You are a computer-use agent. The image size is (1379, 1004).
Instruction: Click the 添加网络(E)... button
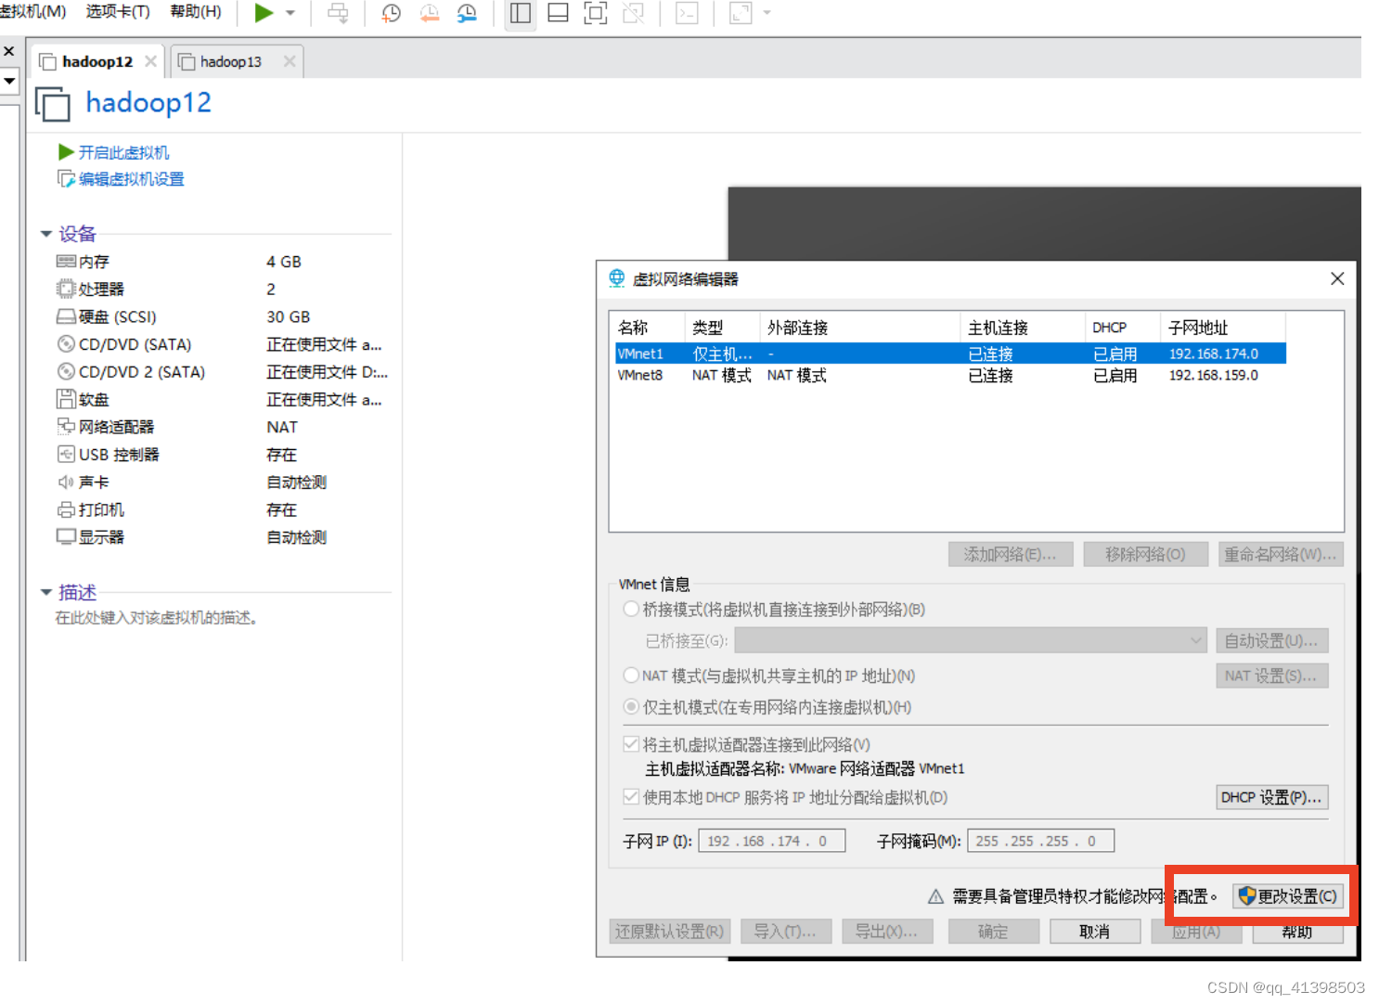click(1011, 554)
